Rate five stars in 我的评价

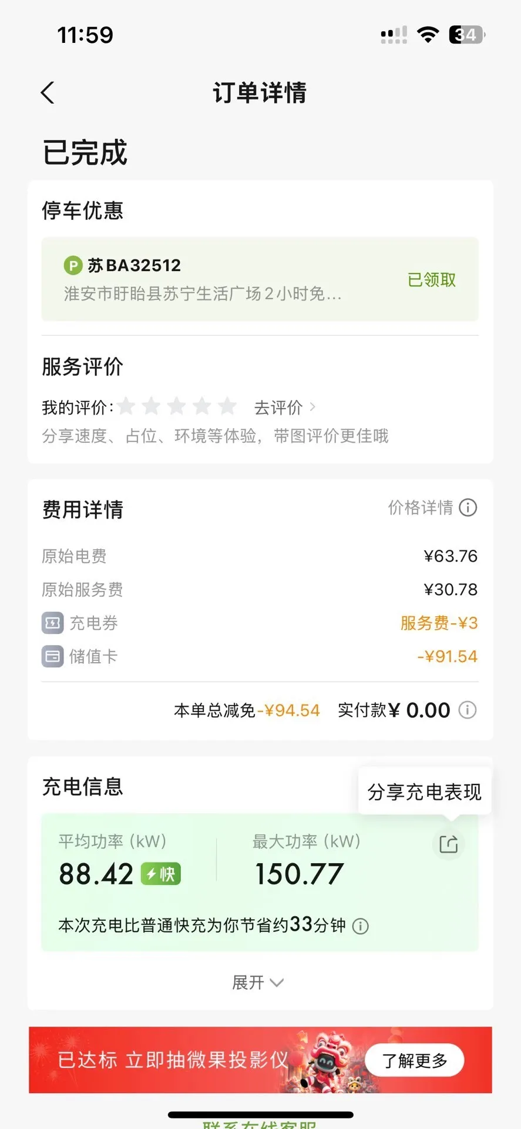click(227, 406)
